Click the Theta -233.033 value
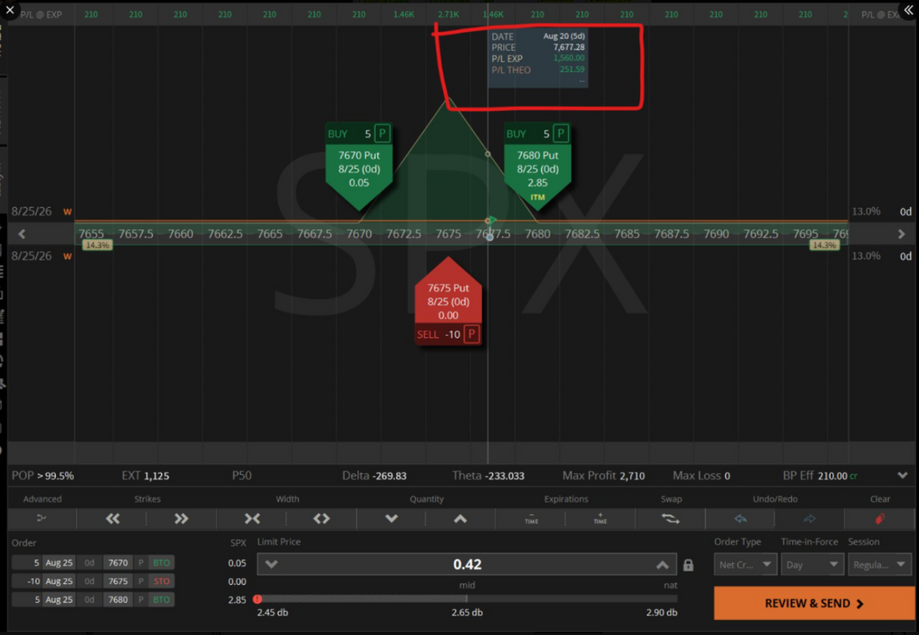 pyautogui.click(x=505, y=475)
